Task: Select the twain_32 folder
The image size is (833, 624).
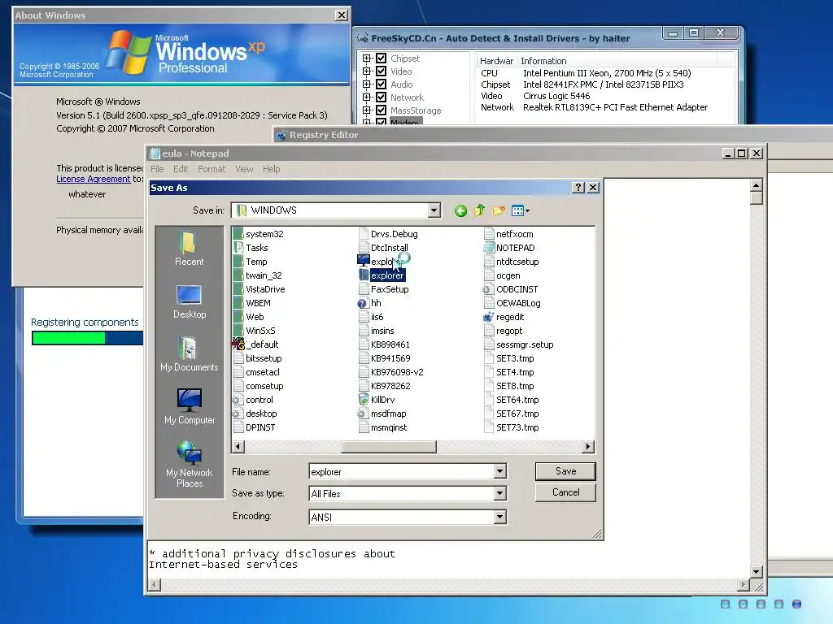Action: click(x=258, y=275)
